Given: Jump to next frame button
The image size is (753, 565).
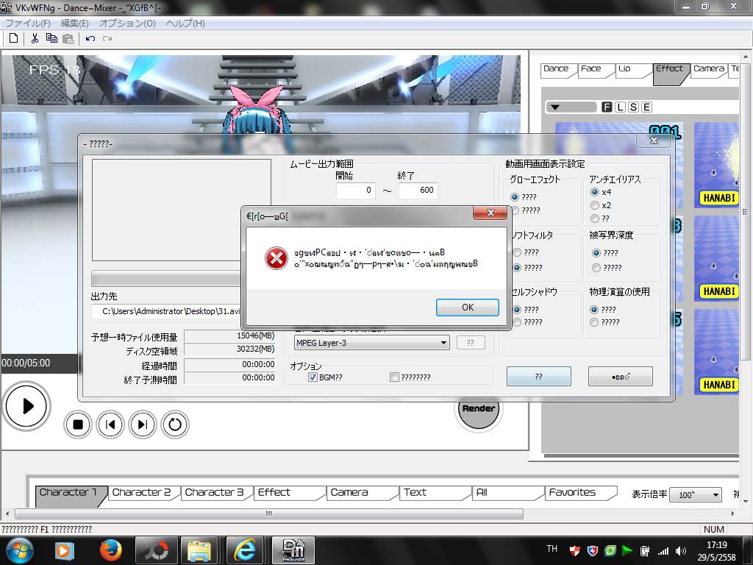Looking at the screenshot, I should [x=143, y=424].
